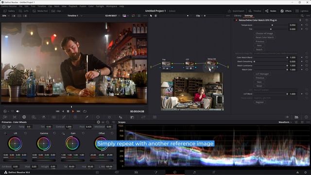Open the Workspace menu
The width and height of the screenshot is (311, 175).
pos(111,6)
